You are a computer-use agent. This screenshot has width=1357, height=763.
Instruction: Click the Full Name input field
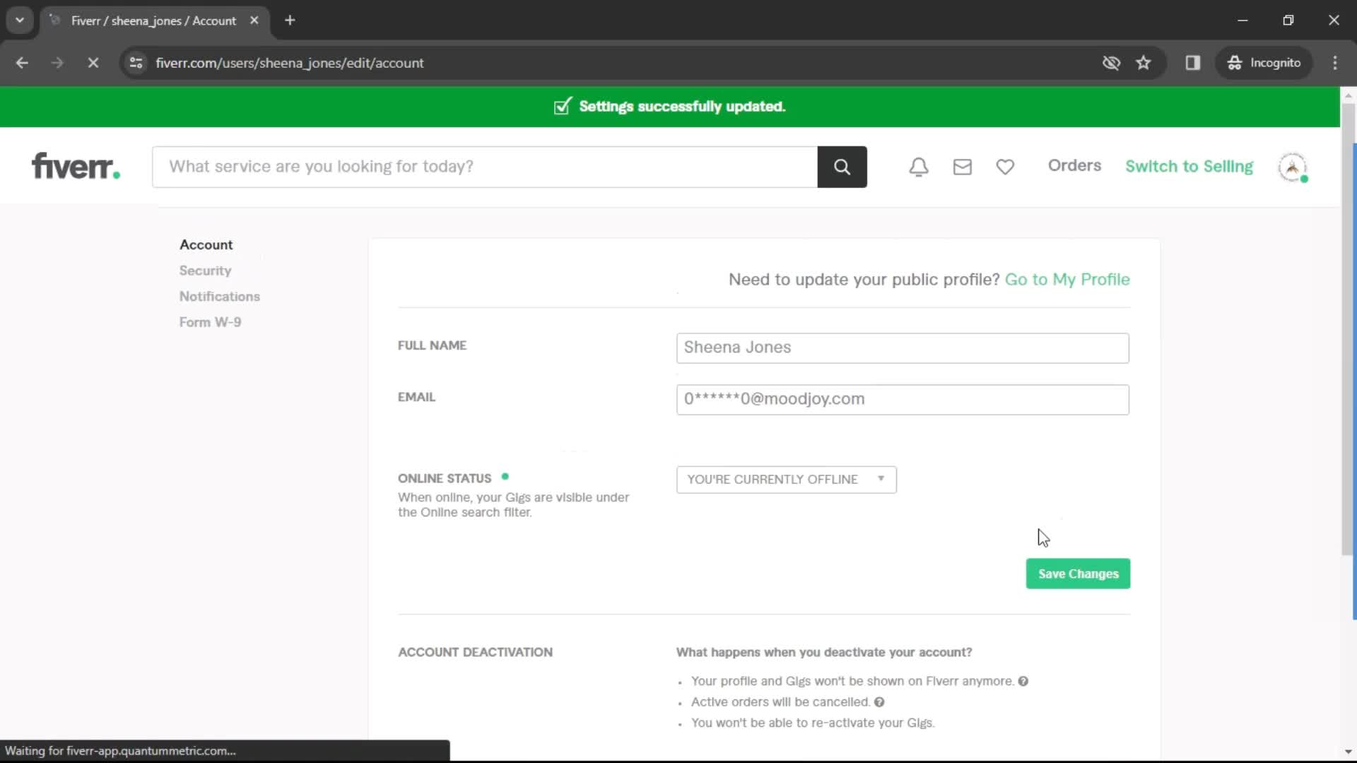pos(903,347)
